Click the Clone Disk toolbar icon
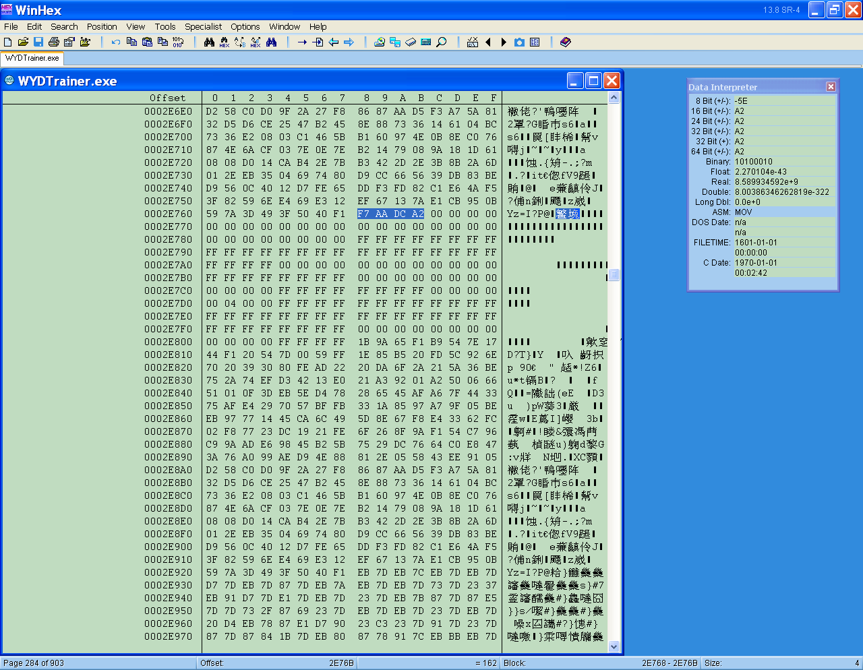 pos(395,42)
